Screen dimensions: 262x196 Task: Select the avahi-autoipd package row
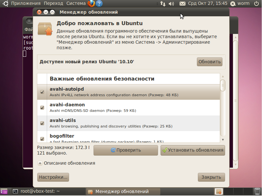129,92
